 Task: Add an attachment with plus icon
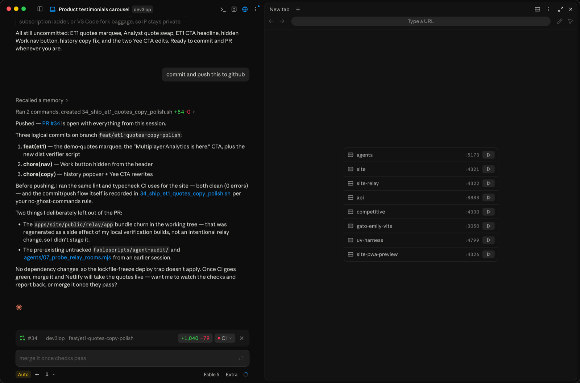pyautogui.click(x=37, y=374)
